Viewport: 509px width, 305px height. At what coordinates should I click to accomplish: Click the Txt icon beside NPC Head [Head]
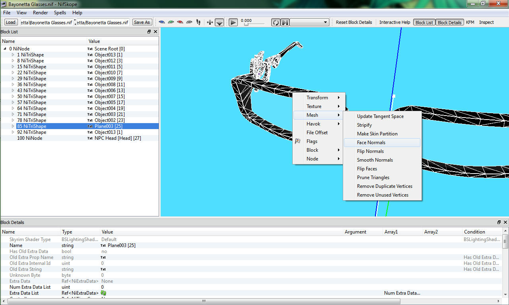(90, 138)
